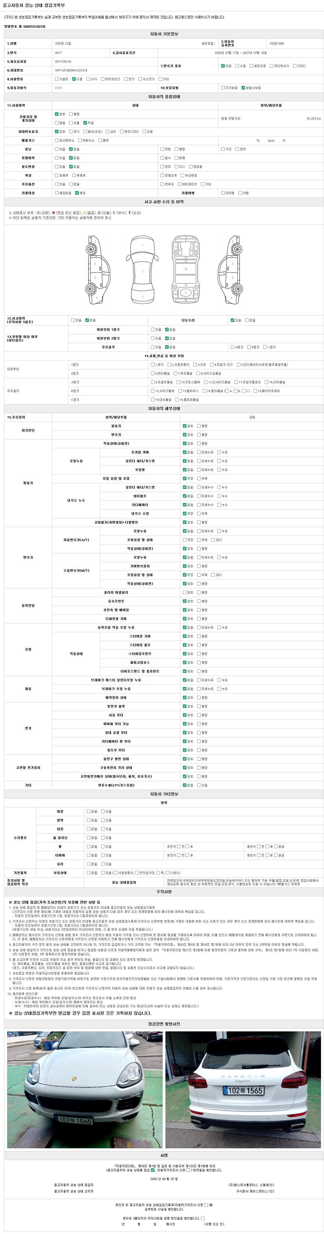
Task: Check the 자기보증 warranty type box
Action: coord(223,88)
